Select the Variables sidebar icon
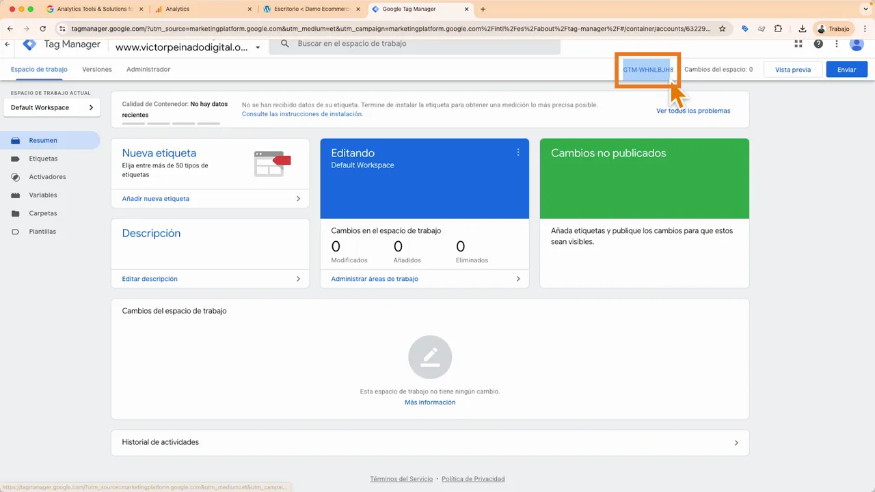 [x=16, y=195]
